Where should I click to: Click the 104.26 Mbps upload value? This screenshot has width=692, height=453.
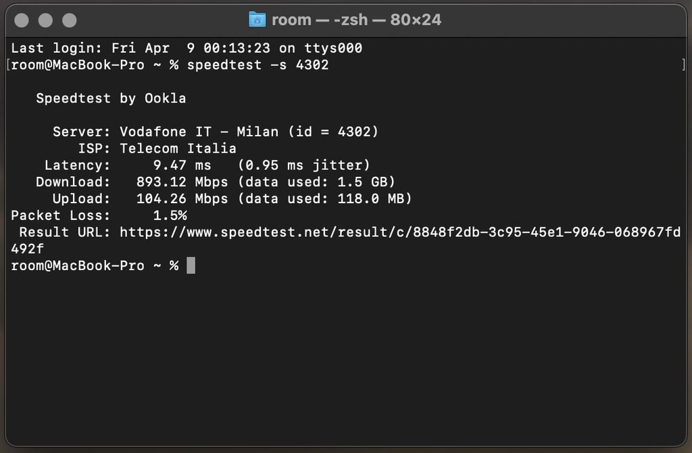pyautogui.click(x=182, y=198)
